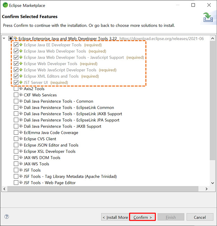Viewport: 217px width, 226px height.
Task: Check JSF Tag Library Metadata checkbox
Action: point(16,176)
